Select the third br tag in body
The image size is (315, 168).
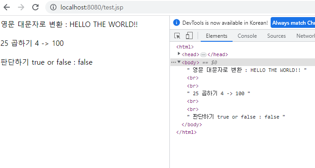[x=193, y=102]
